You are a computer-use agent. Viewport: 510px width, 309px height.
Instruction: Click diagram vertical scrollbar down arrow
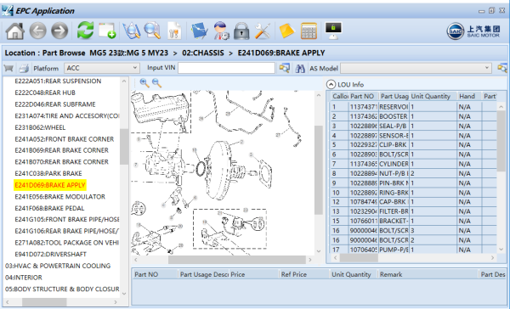point(319,251)
